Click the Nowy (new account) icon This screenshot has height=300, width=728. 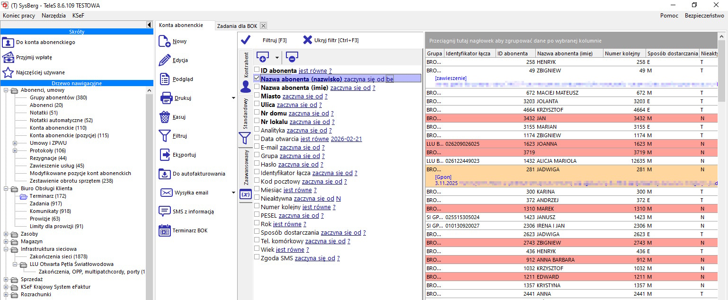165,41
